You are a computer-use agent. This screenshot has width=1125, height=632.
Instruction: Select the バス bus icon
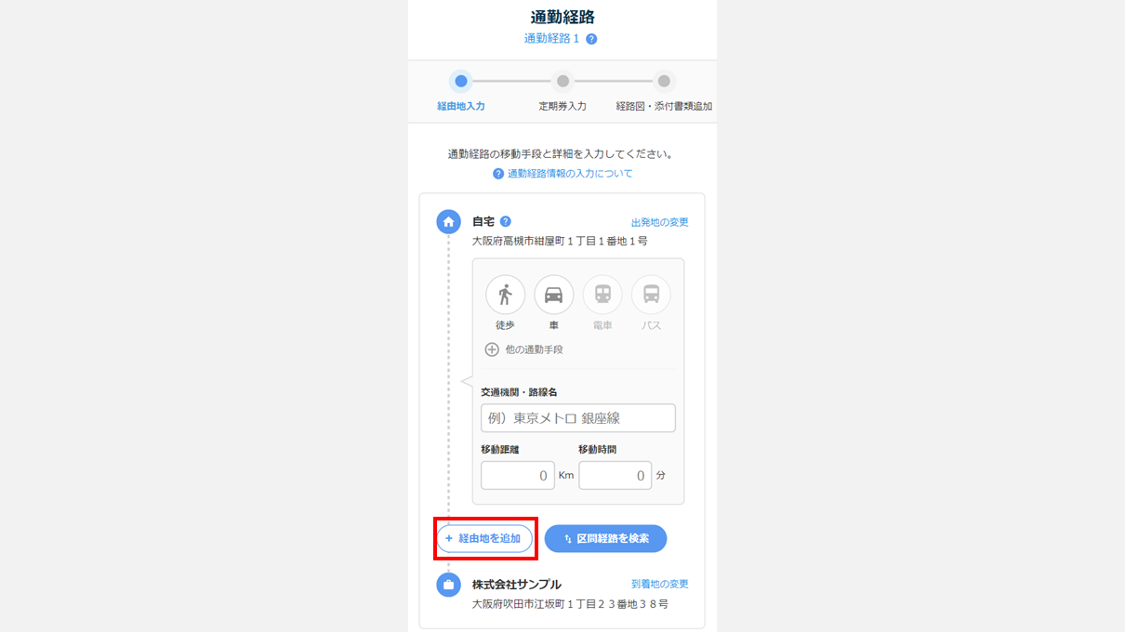point(651,295)
